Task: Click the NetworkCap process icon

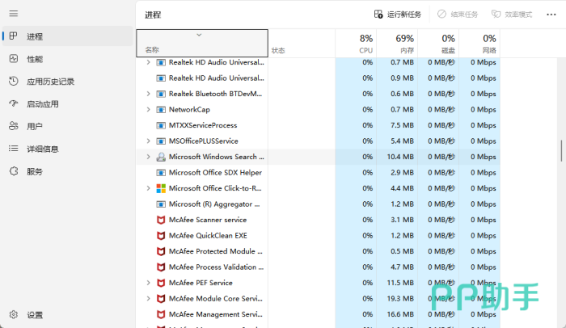Action: point(161,110)
